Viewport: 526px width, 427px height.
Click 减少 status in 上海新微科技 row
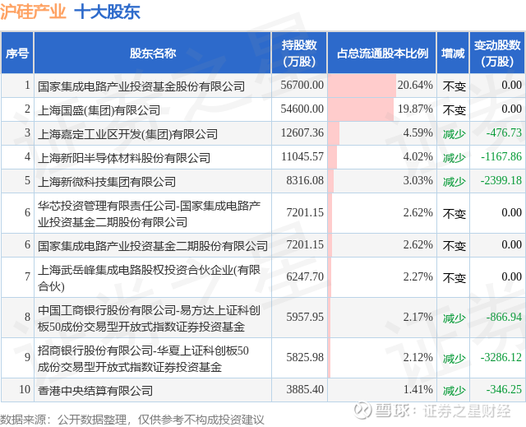pos(454,181)
